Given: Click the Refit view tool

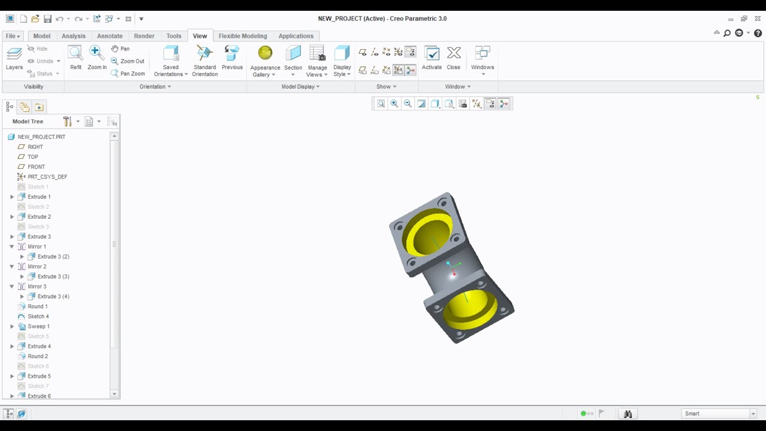Looking at the screenshot, I should 75,58.
